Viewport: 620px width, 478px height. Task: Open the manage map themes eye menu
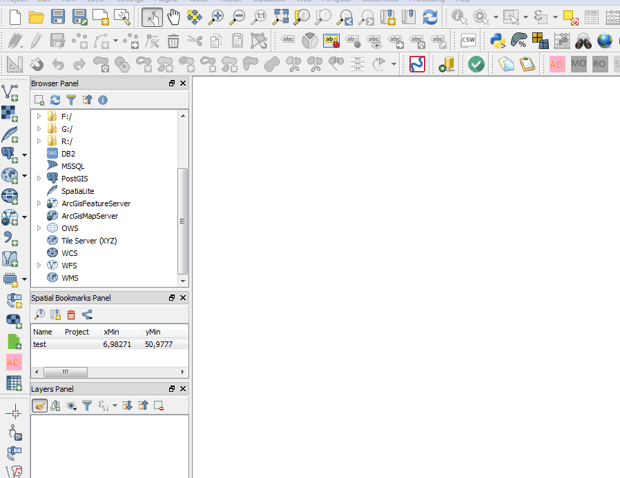point(71,406)
